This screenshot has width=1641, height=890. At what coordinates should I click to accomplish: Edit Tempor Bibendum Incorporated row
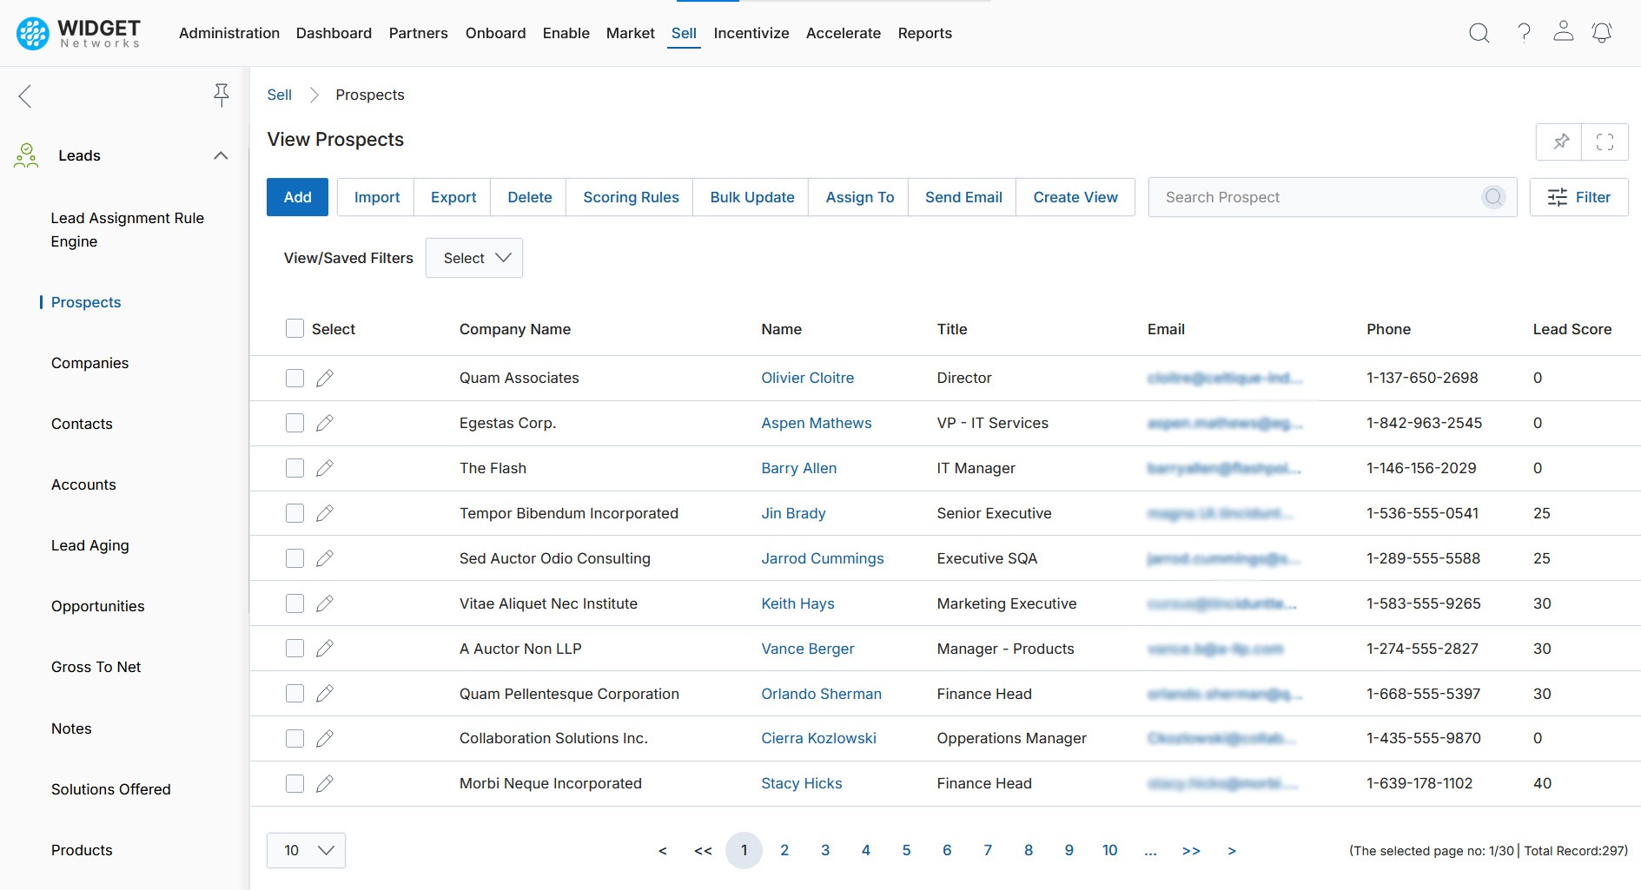[x=325, y=513]
